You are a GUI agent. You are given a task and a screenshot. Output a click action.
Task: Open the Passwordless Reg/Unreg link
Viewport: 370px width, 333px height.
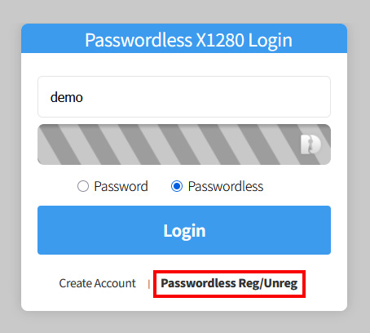coord(229,283)
